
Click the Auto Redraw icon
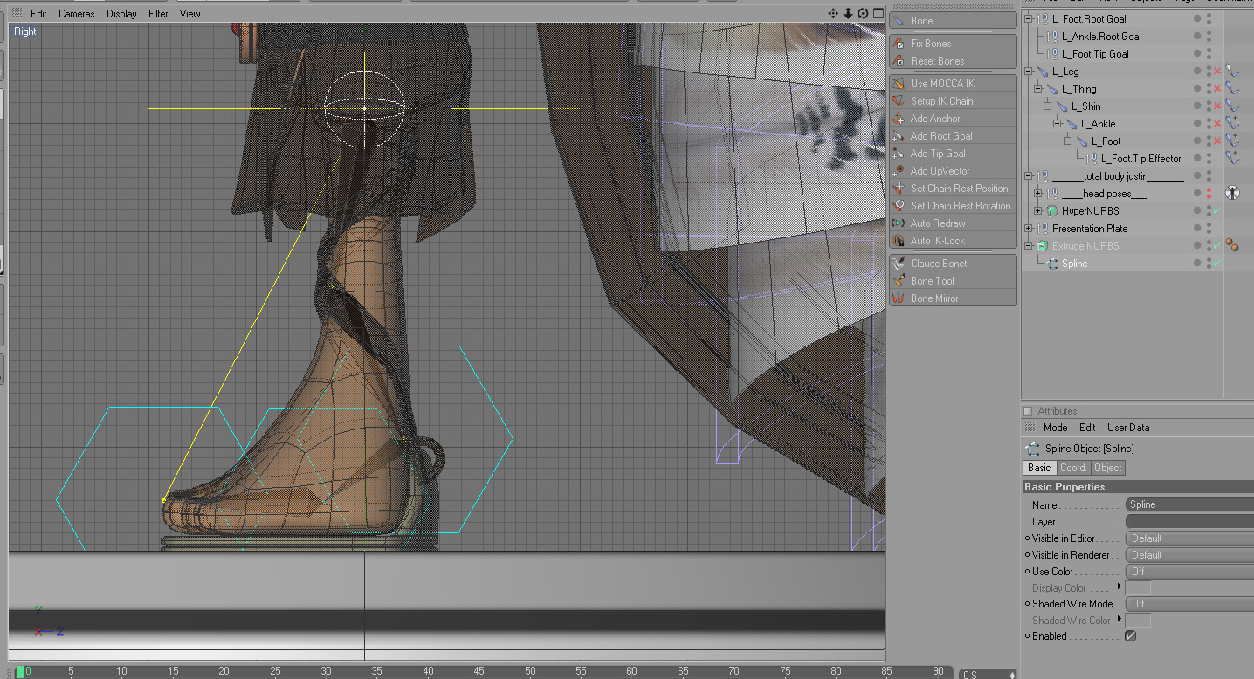coord(898,223)
